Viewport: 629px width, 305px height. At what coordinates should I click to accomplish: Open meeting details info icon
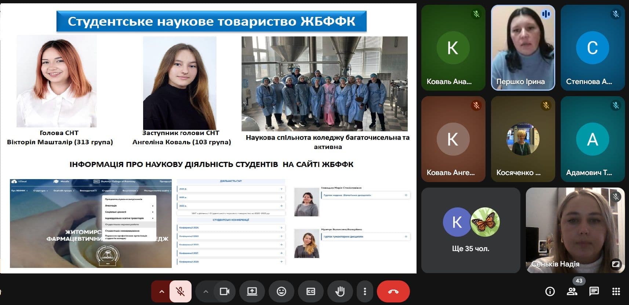[x=550, y=291]
